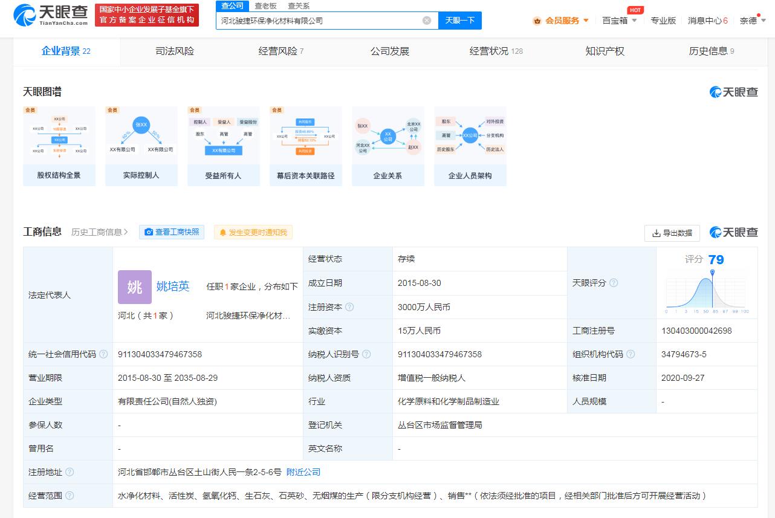
Task: Open the account dropdown 奈德
Action: (752, 21)
